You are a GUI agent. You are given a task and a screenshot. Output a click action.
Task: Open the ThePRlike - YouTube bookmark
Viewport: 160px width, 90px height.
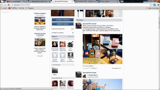click(x=16, y=8)
